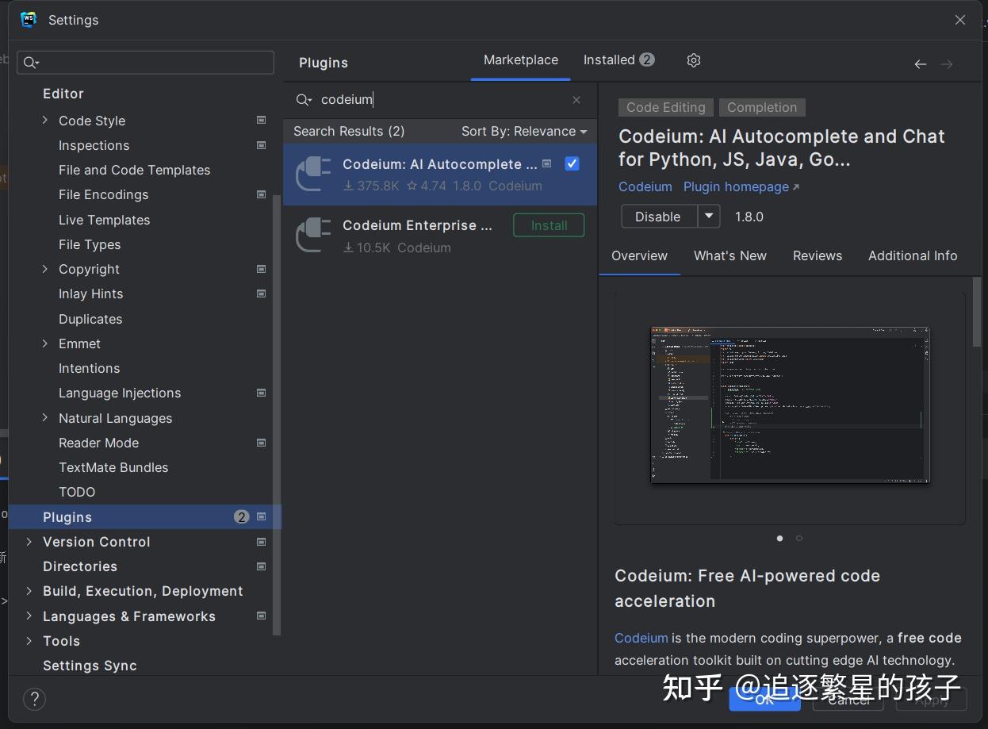
Task: Click project-level icon beside Inspections
Action: coord(261,145)
